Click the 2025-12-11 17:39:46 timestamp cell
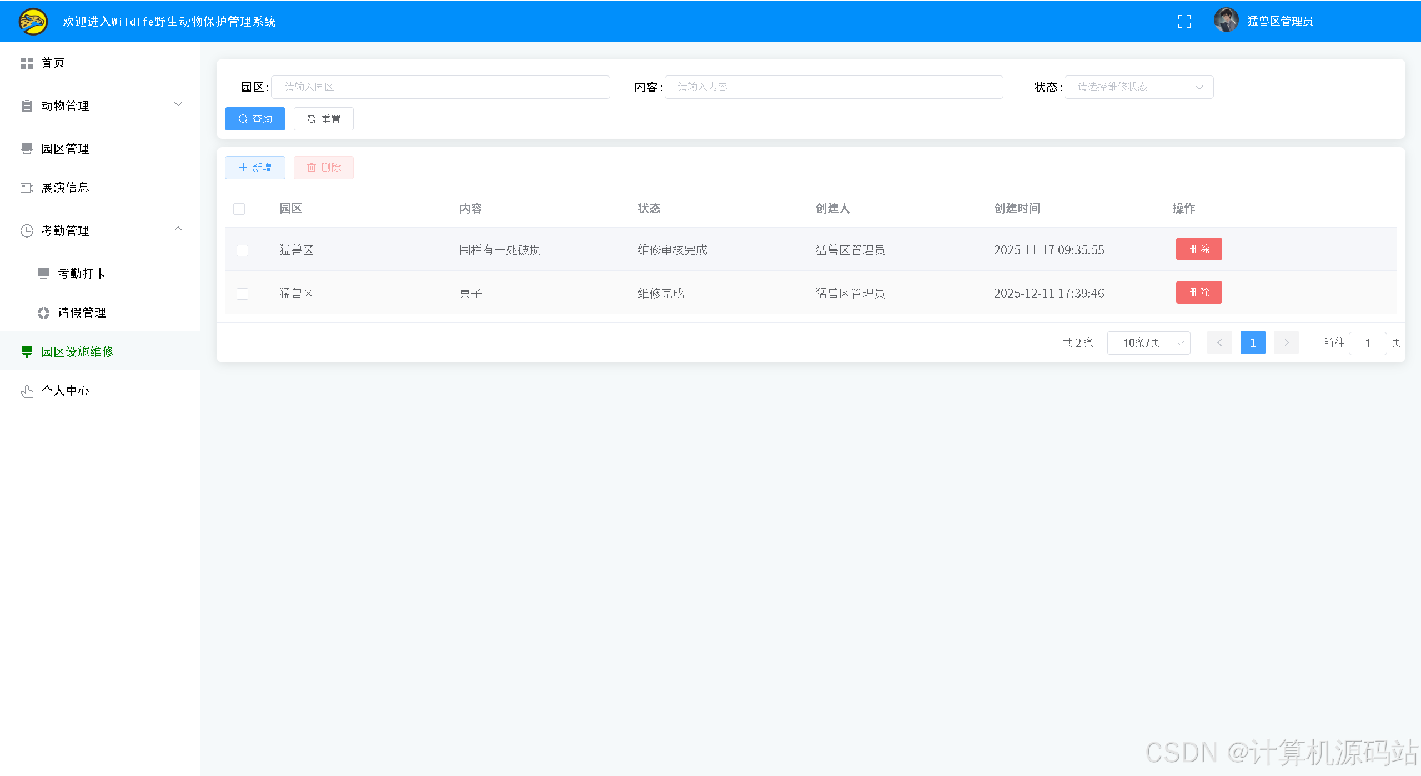 (x=1049, y=294)
